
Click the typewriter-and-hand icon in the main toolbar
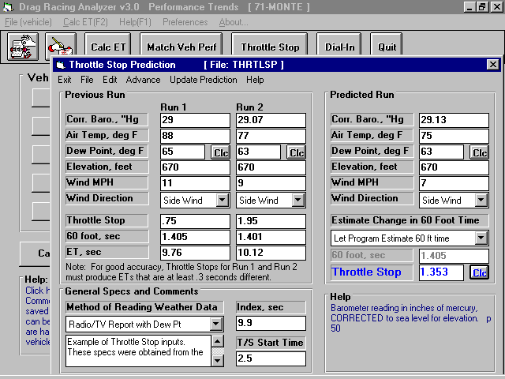coord(23,47)
